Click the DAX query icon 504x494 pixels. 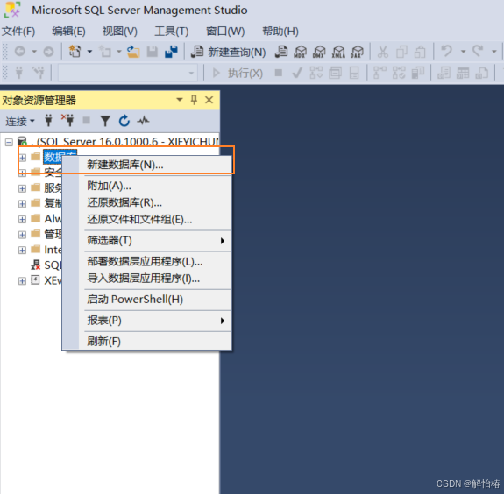click(x=357, y=52)
